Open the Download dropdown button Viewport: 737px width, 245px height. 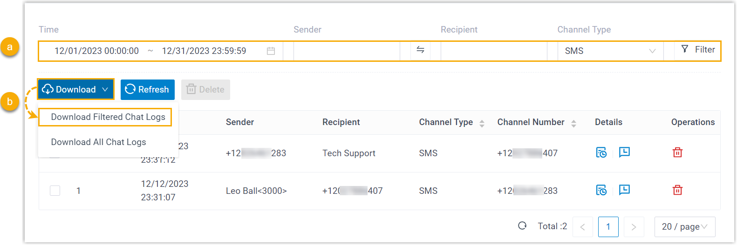coord(75,89)
